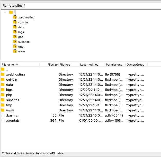Click in the Remote site path field
The width and height of the screenshot is (161, 157).
click(90, 6)
